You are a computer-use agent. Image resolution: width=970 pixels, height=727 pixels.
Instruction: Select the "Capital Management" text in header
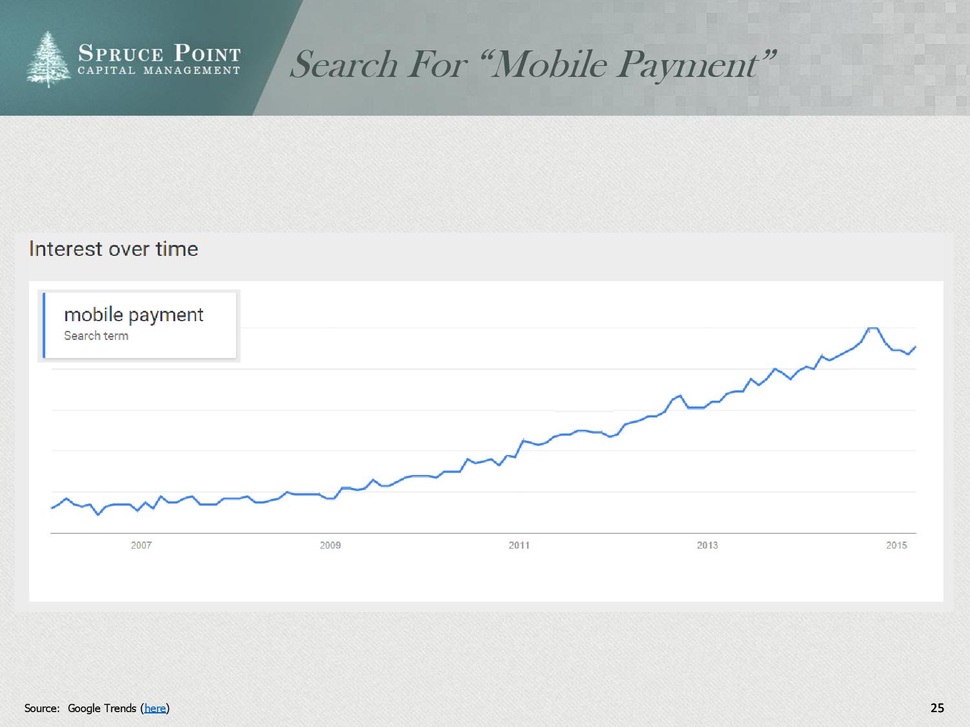tap(159, 70)
